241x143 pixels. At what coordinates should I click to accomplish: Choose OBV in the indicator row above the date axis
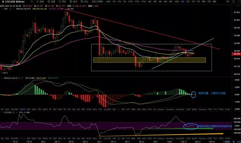click(x=55, y=138)
